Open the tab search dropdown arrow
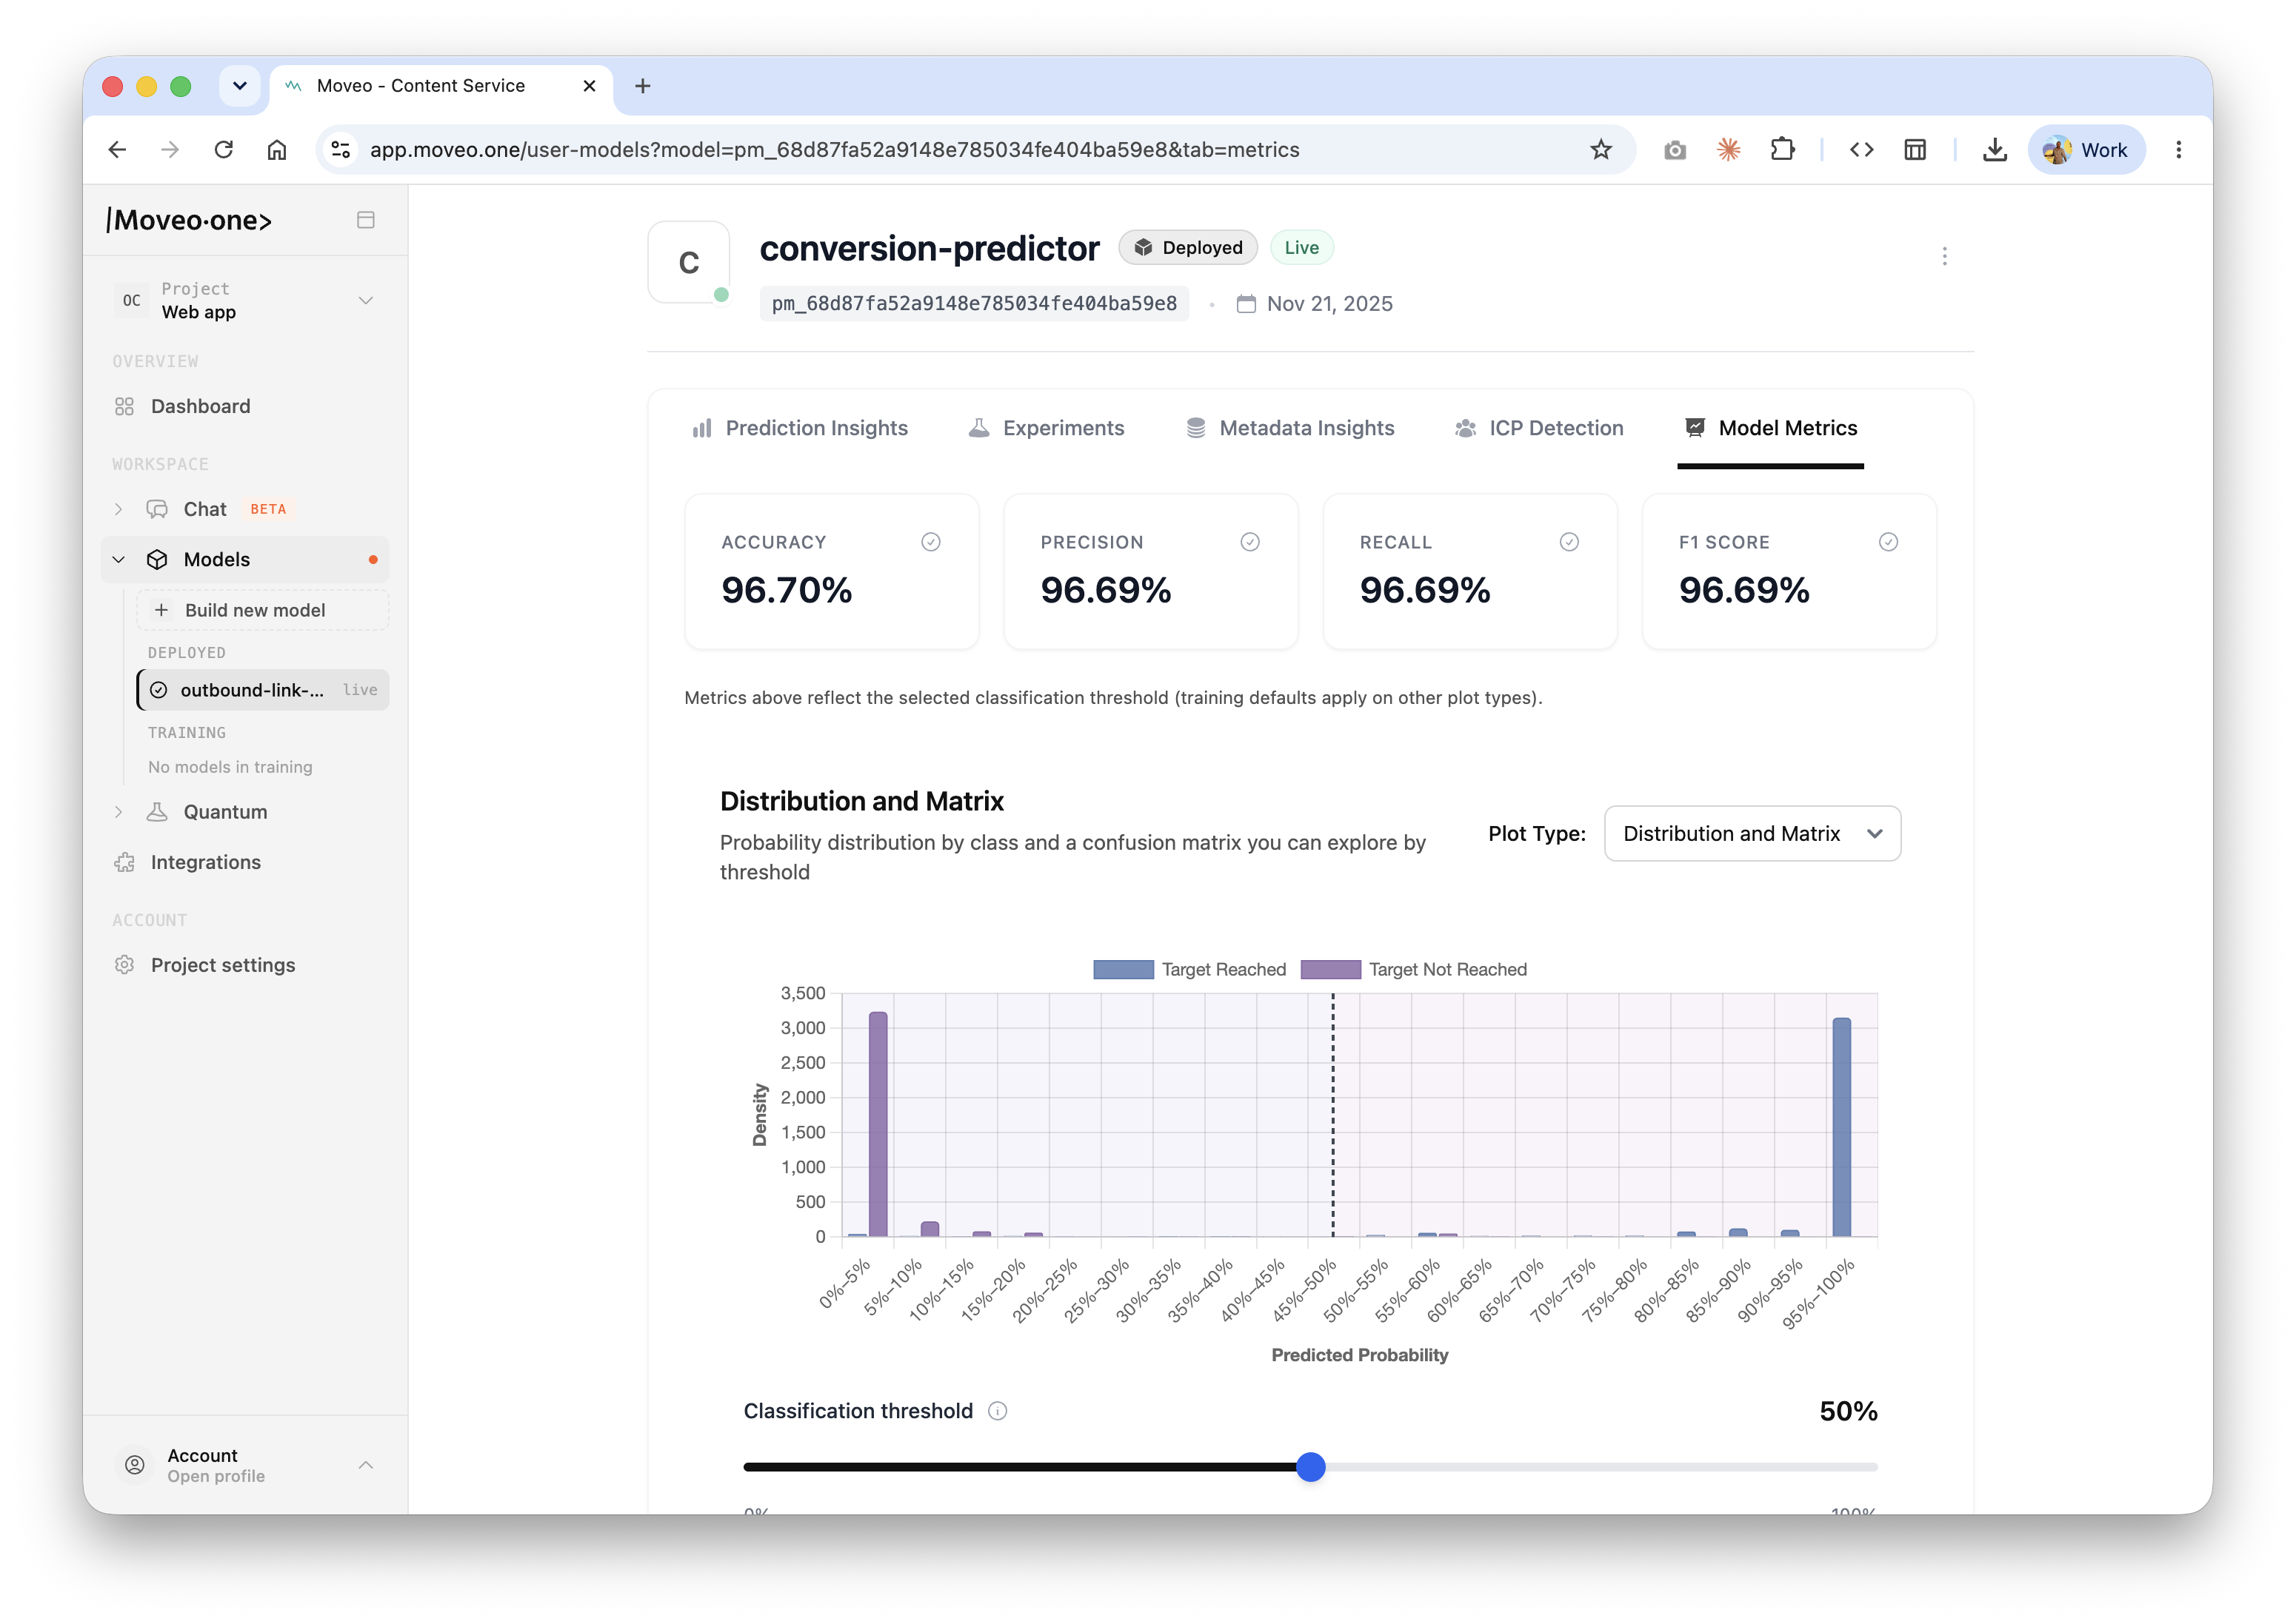Screen dimensions: 2296x1624 tap(239, 86)
